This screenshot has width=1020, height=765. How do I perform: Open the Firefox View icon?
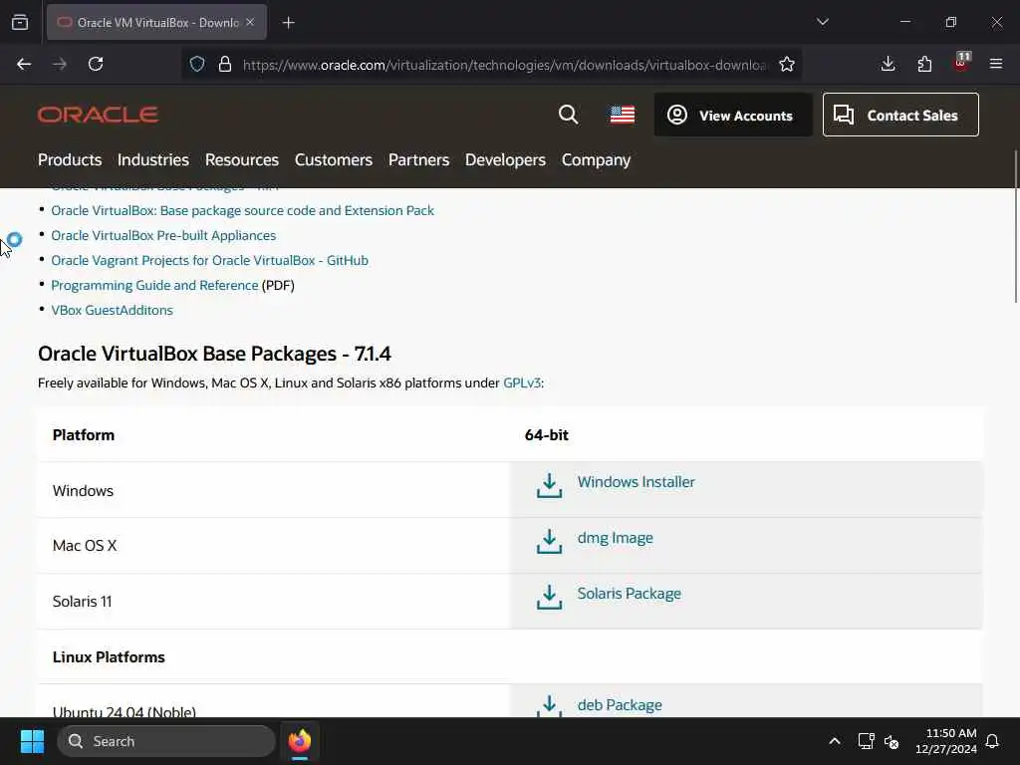(20, 22)
